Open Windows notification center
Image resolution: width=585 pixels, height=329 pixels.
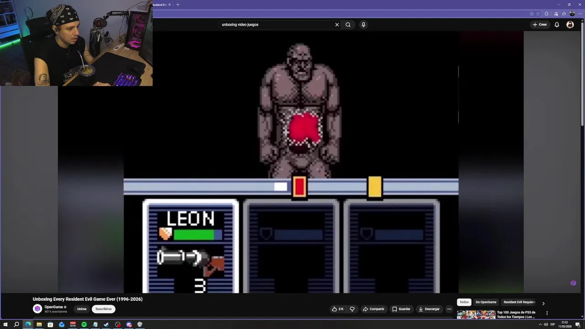point(578,324)
